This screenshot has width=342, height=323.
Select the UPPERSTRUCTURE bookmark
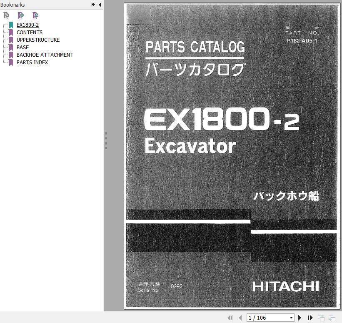tap(38, 40)
